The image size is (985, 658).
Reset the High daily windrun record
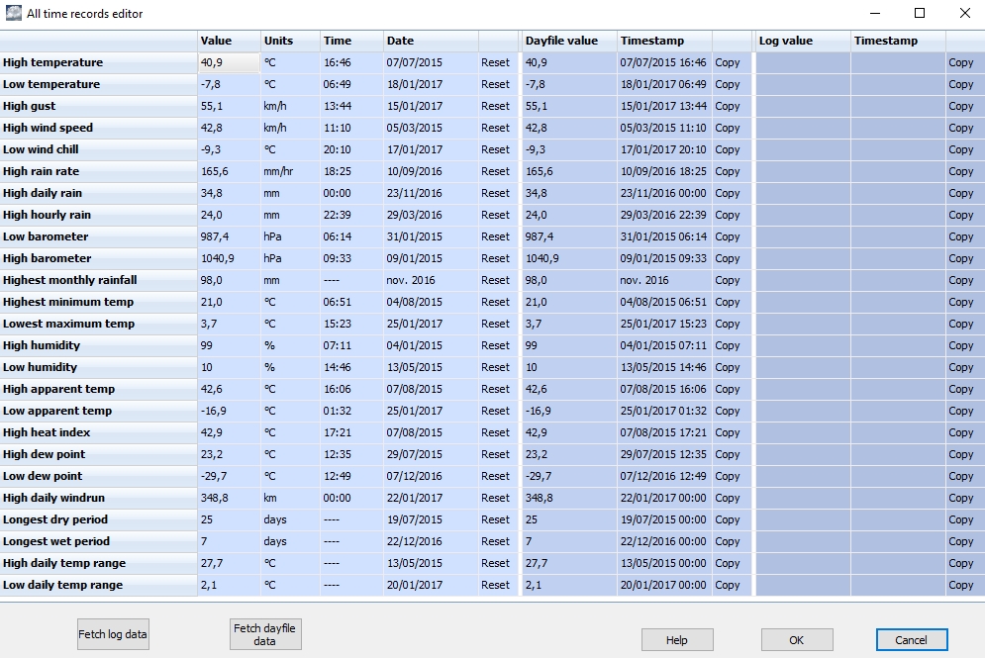[495, 498]
